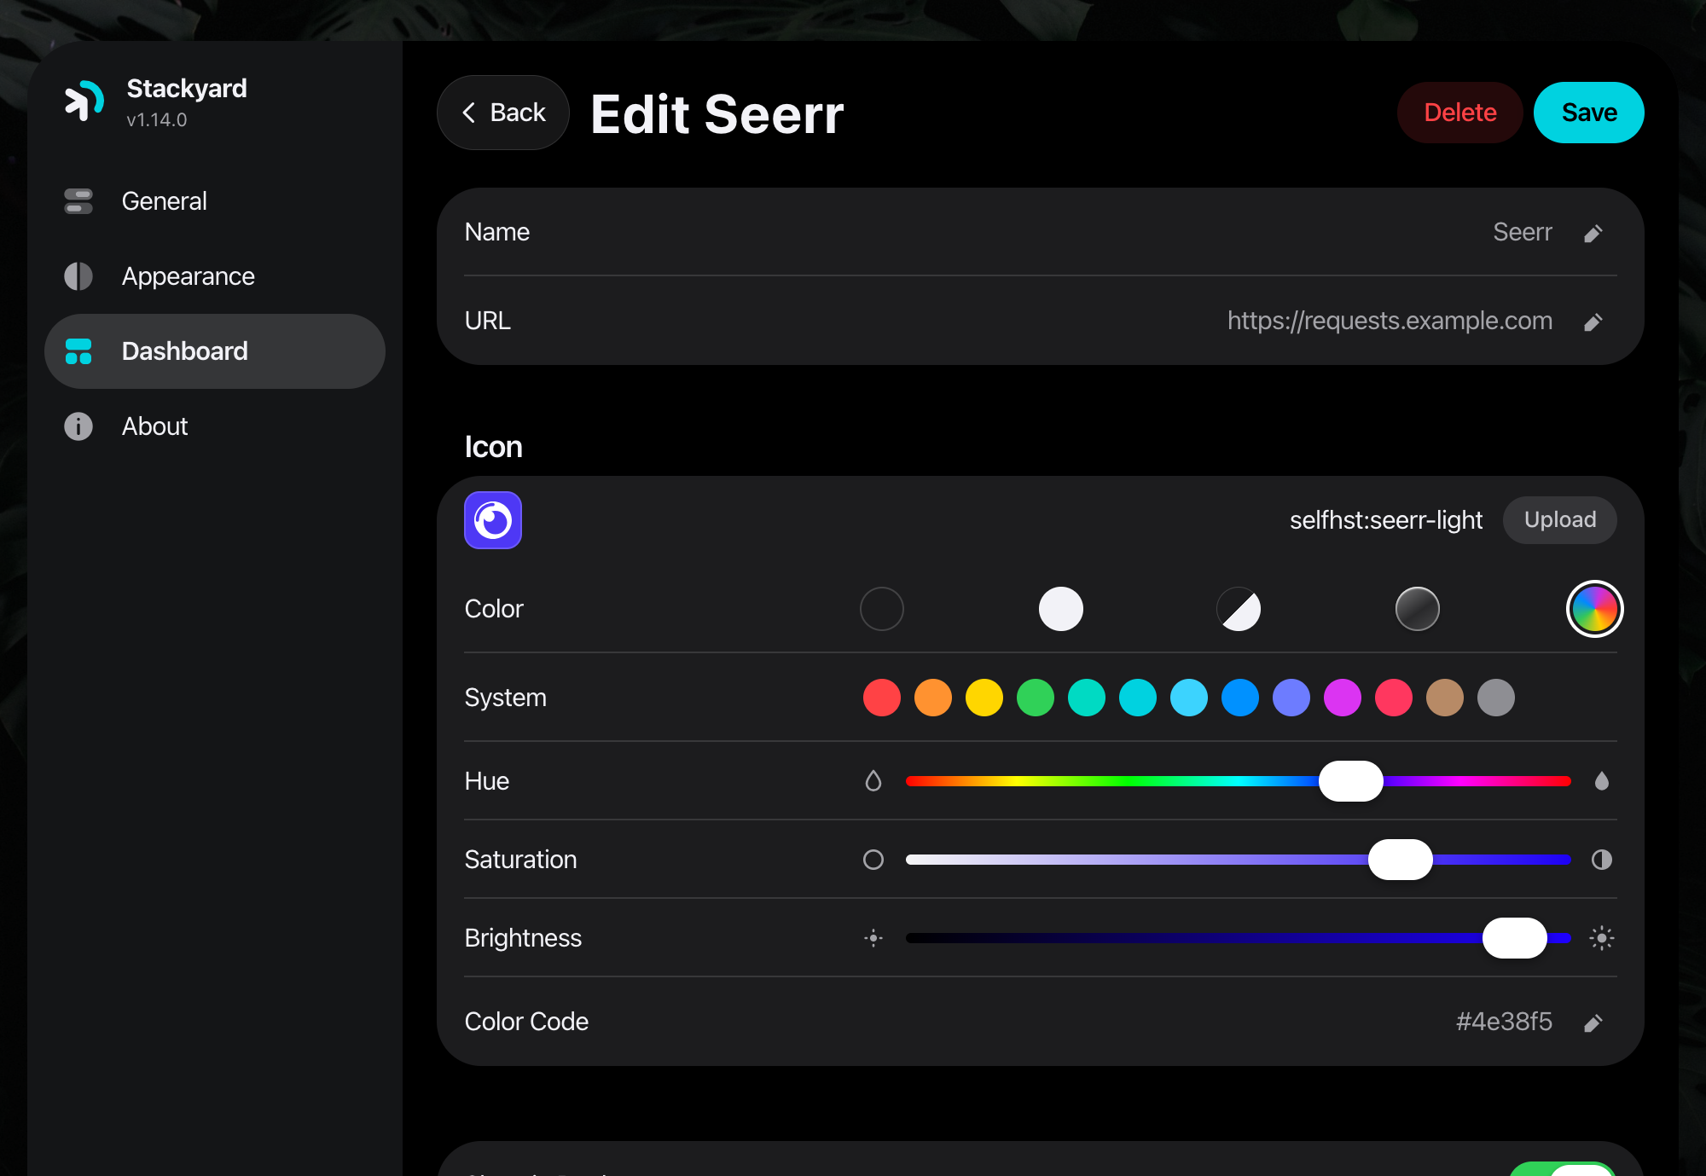Click the empty circle Saturation icon
This screenshot has height=1176, width=1706.
click(873, 860)
